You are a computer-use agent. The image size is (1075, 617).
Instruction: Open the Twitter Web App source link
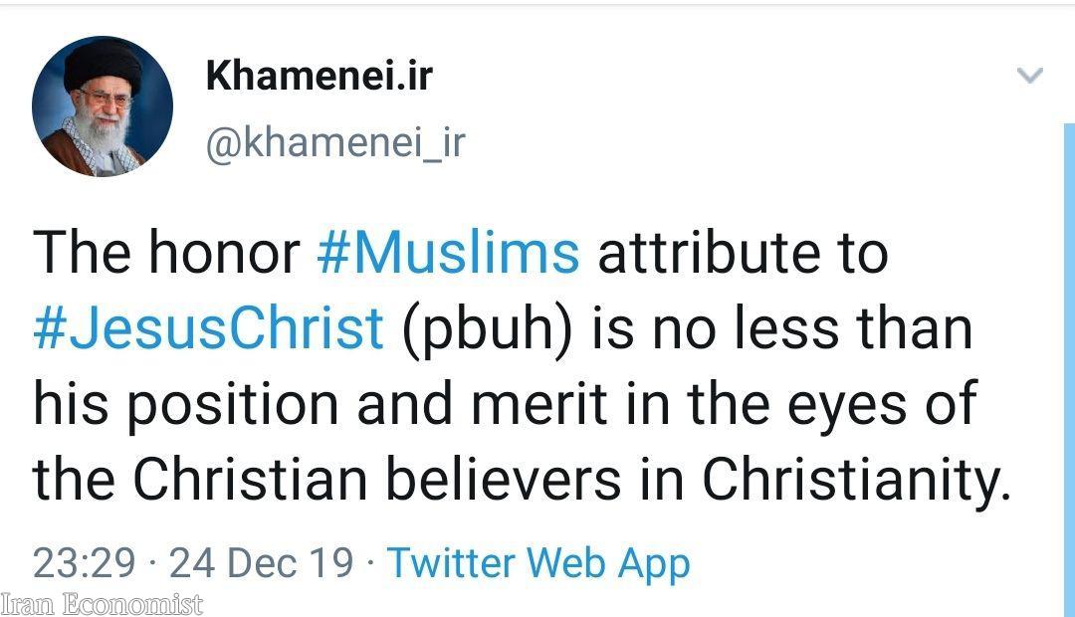tap(537, 563)
